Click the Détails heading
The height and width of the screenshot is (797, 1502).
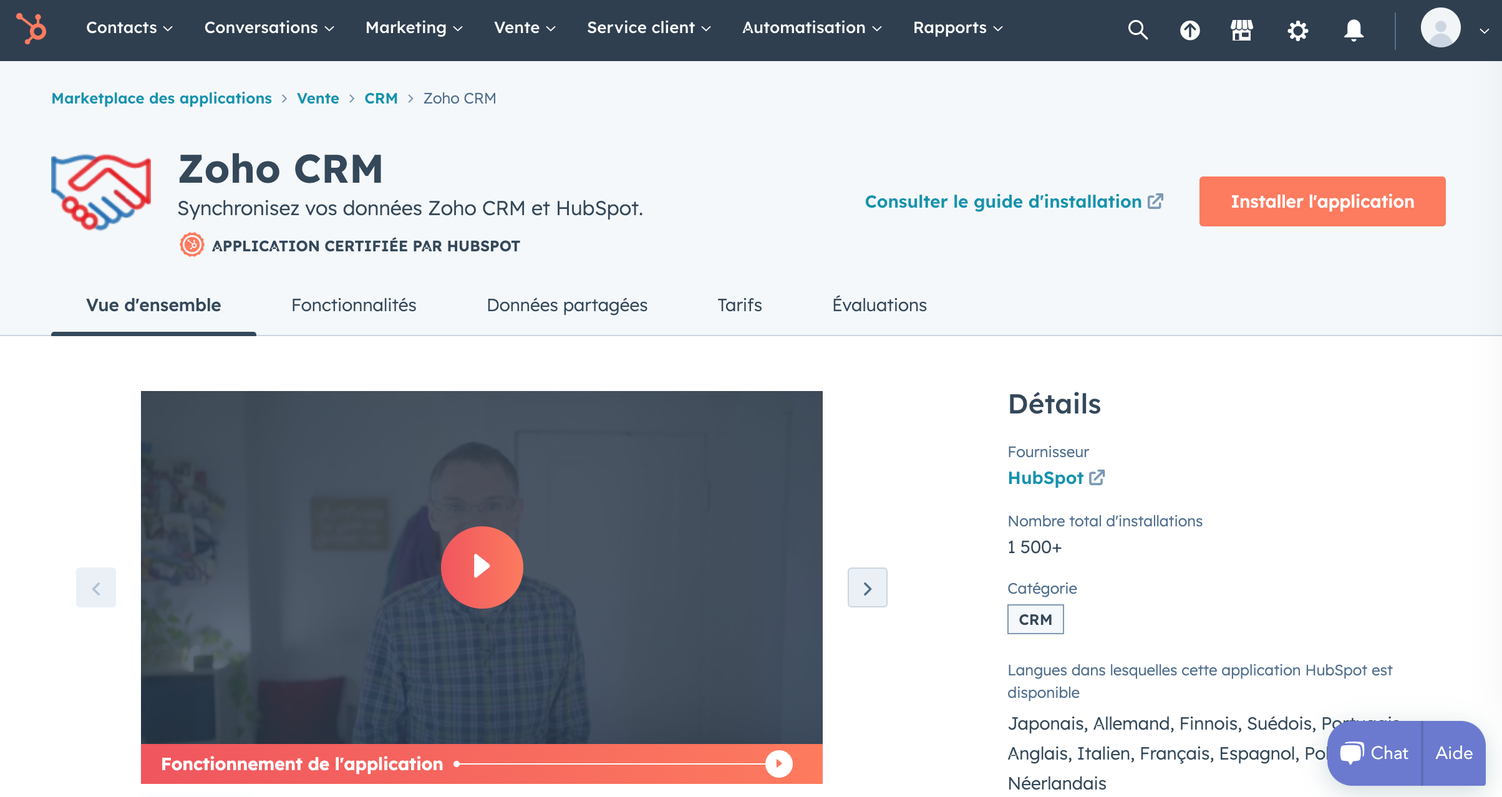tap(1055, 404)
